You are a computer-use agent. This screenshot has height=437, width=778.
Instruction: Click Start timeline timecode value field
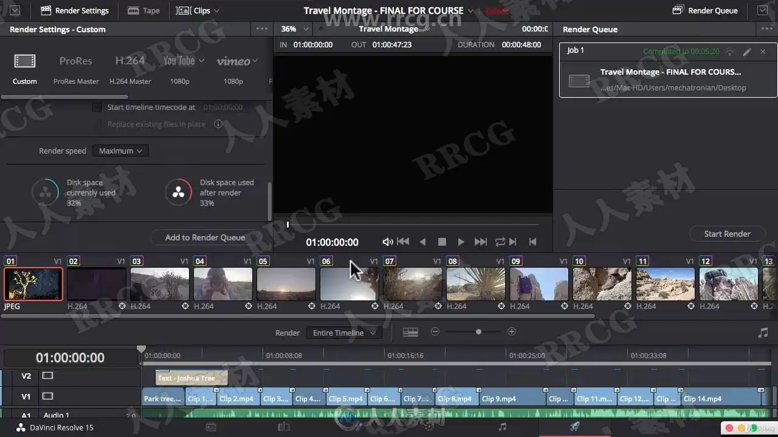[x=223, y=107]
